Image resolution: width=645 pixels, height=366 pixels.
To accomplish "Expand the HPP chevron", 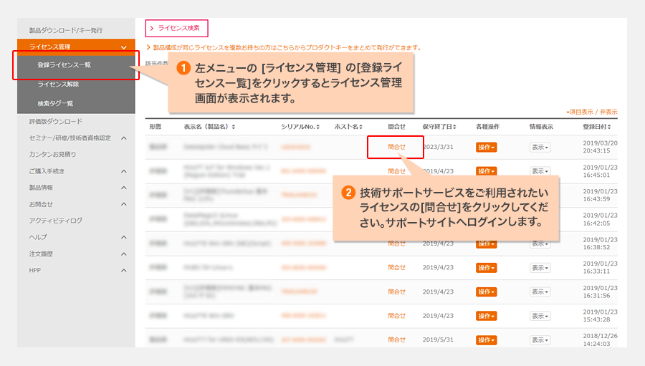I will point(124,271).
